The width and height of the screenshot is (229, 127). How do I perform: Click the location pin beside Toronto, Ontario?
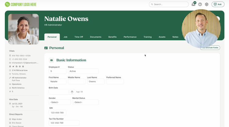click(10, 74)
